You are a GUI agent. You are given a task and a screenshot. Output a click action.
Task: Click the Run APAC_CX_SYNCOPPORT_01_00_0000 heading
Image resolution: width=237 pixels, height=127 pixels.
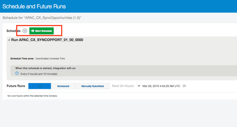pyautogui.click(x=47, y=40)
